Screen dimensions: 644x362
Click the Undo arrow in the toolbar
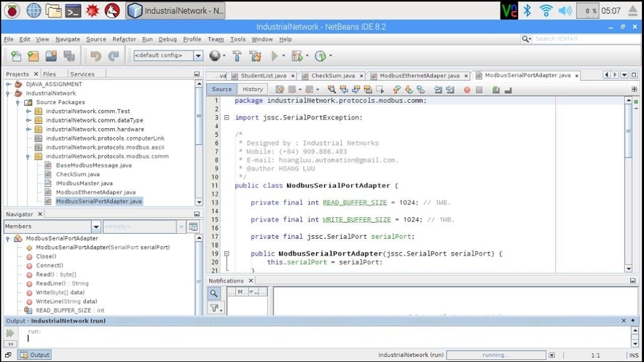point(95,56)
